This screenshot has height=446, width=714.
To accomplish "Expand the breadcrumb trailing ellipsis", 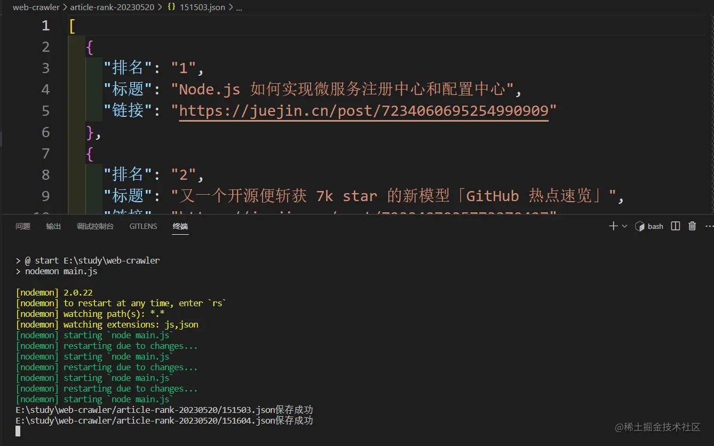I will click(x=239, y=7).
